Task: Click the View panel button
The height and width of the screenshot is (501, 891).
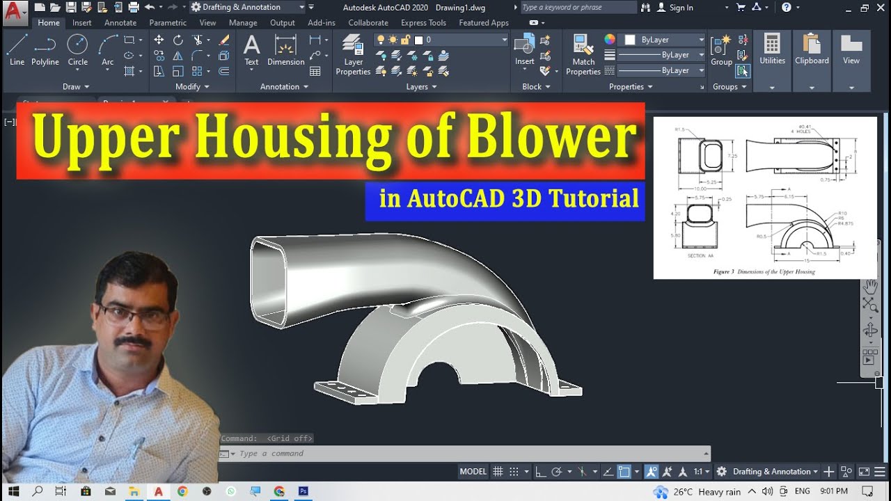Action: pyautogui.click(x=851, y=61)
